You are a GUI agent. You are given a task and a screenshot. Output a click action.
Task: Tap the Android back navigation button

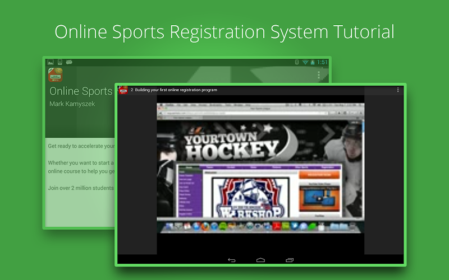pyautogui.click(x=231, y=260)
